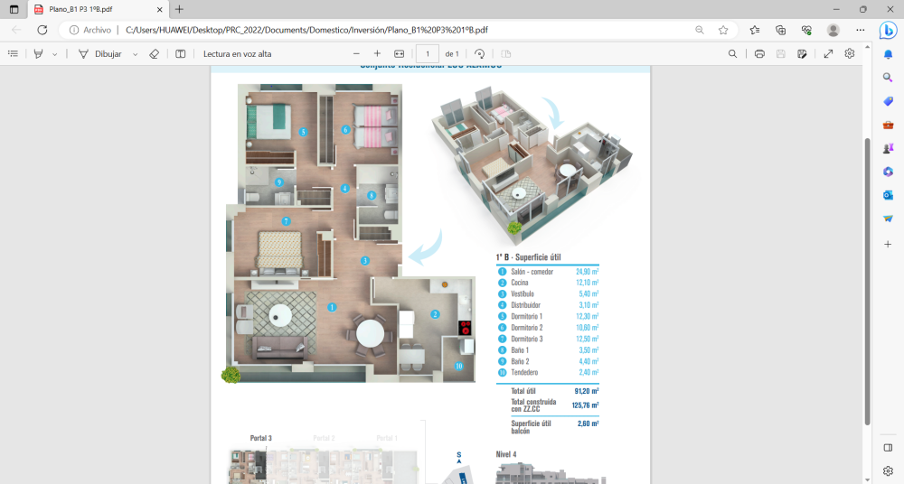Open the user profile menu

tap(833, 30)
